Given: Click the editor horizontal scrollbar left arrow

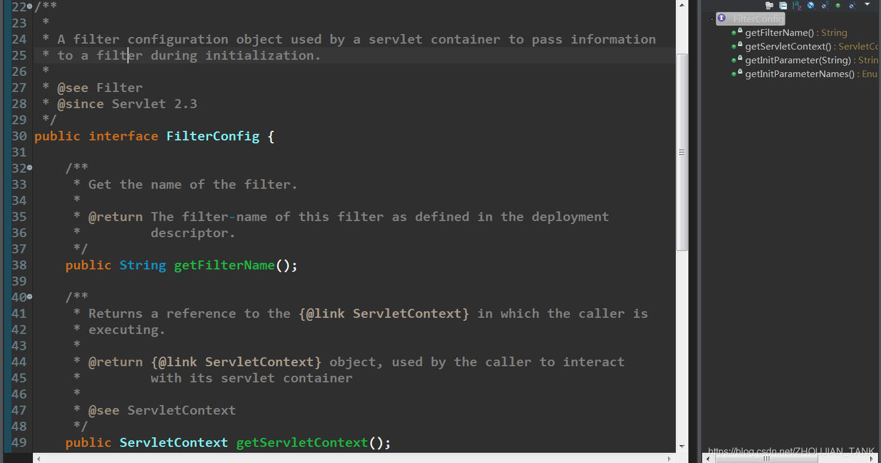Looking at the screenshot, I should click(x=39, y=458).
